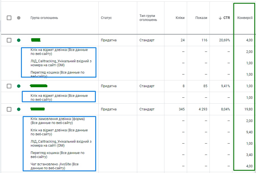Select the checkbox for the 8,04% CTR row

tap(9, 109)
